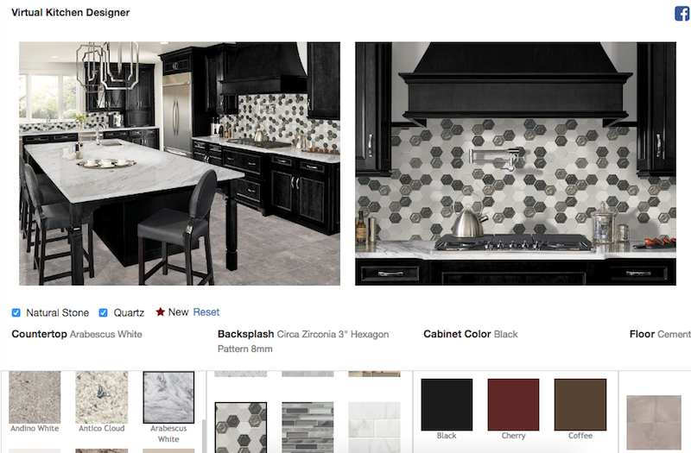Screen dimensions: 691x453
Task: Reset the kitchen design selections
Action: 206,312
